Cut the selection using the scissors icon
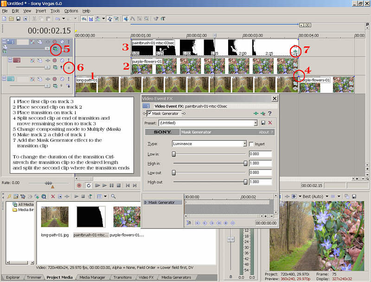 [34, 19]
